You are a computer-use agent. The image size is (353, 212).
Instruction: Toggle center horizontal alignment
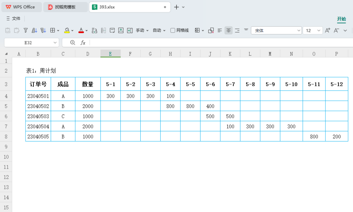229,30
